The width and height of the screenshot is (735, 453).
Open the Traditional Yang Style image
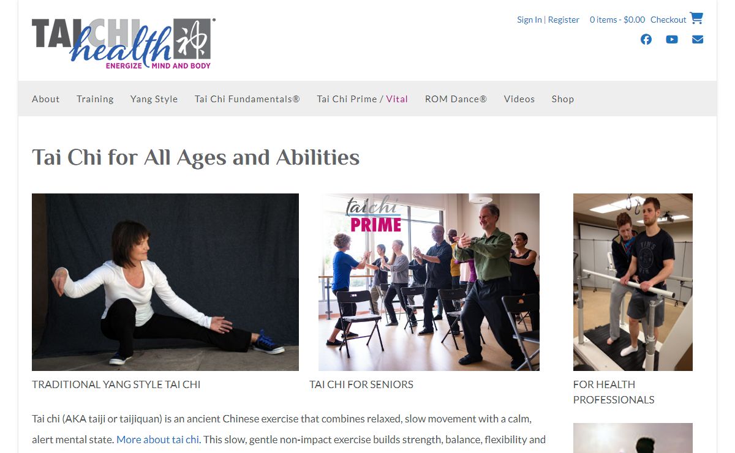point(165,282)
